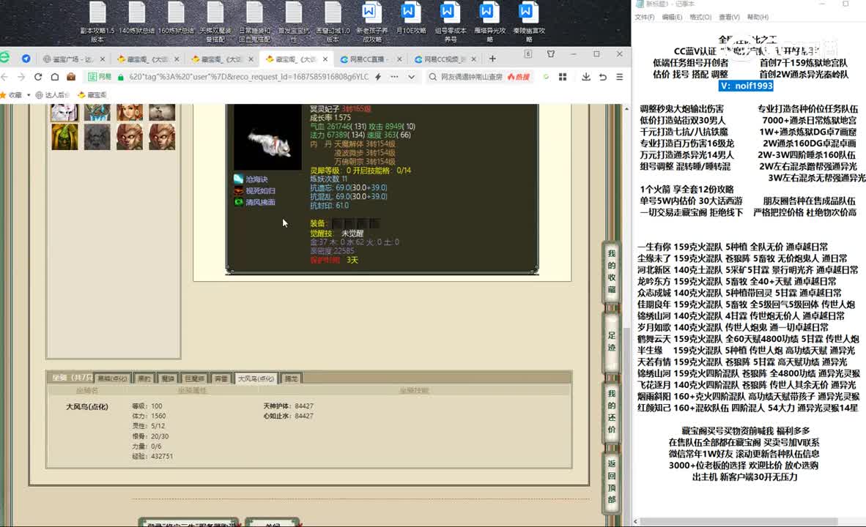Select the 腾龙 mount tab

click(x=291, y=378)
